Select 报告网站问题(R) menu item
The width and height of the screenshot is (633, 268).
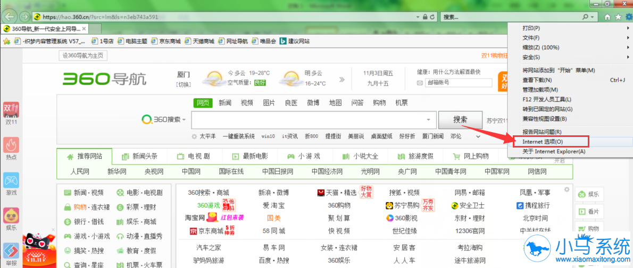coord(570,132)
